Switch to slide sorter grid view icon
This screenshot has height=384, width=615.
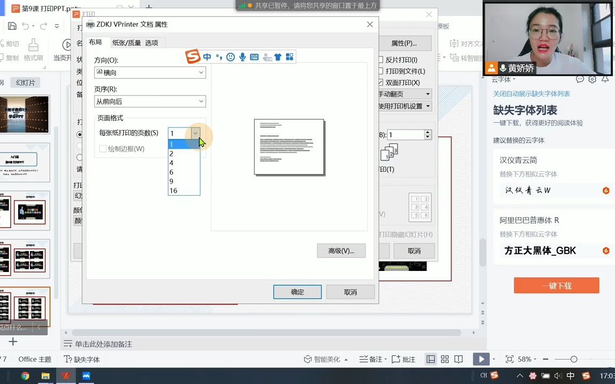click(x=445, y=359)
